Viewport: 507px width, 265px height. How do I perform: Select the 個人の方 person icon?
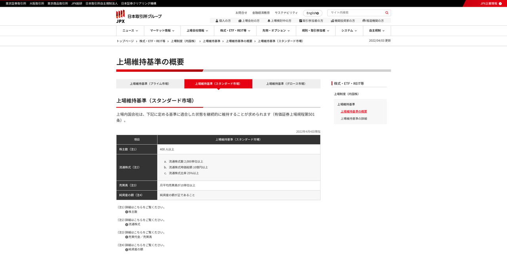pyautogui.click(x=216, y=20)
